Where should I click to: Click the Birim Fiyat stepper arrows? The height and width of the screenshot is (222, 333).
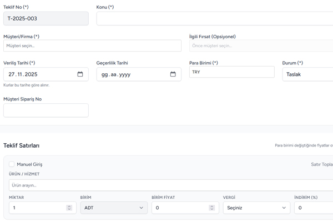[211, 208]
